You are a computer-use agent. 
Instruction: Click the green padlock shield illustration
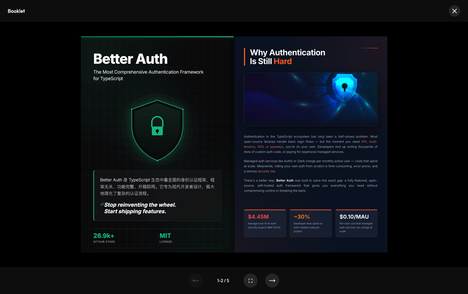pyautogui.click(x=157, y=130)
